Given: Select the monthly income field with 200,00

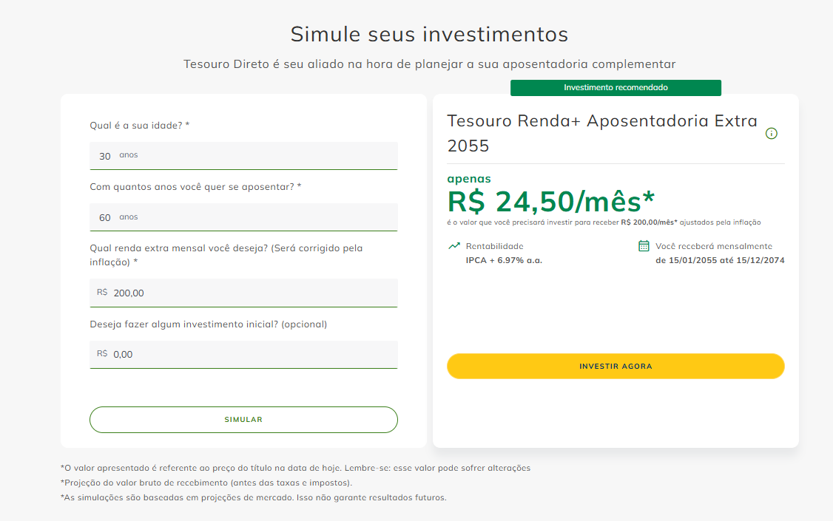Looking at the screenshot, I should [243, 293].
